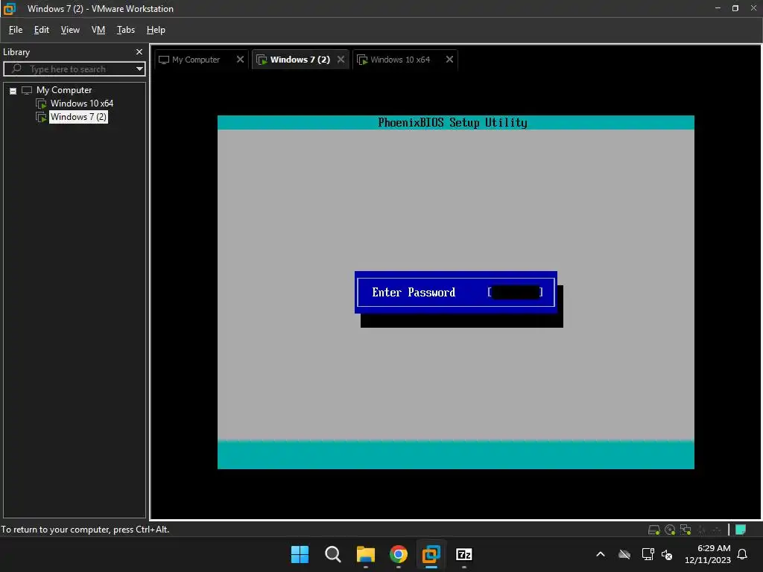
Task: Open the notifications bell
Action: 742,554
